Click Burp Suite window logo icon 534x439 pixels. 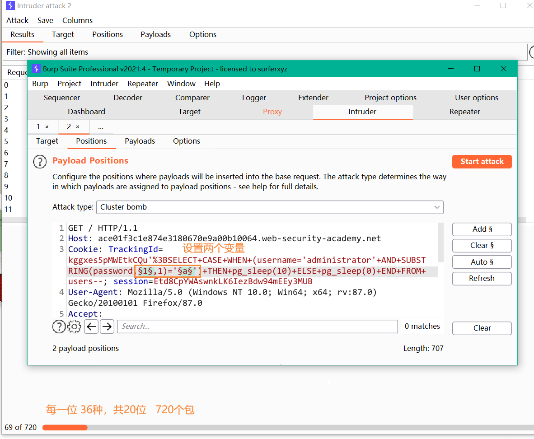(x=36, y=69)
